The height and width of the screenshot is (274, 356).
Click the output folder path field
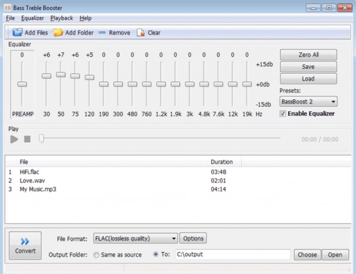[232, 255]
